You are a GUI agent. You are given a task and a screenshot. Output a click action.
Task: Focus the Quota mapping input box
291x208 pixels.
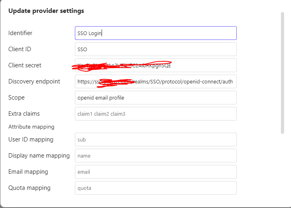click(x=155, y=188)
